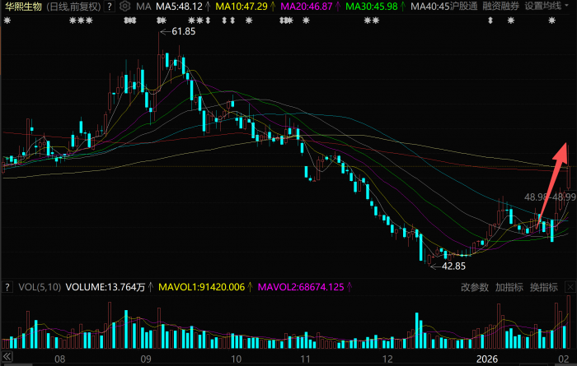Screen dimensions: 577x366
Task: Click the 加指标 button
Action: coord(509,287)
